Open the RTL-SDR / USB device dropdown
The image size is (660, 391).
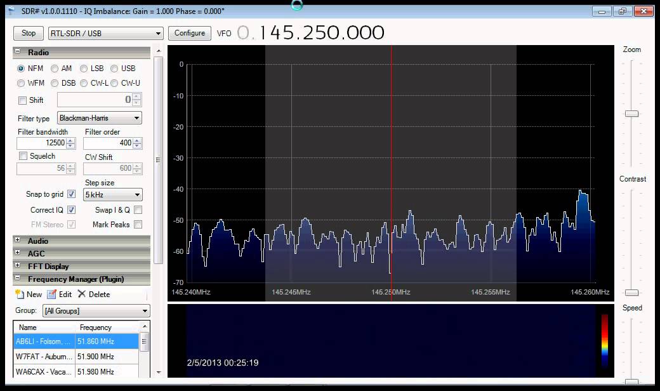[x=105, y=33]
